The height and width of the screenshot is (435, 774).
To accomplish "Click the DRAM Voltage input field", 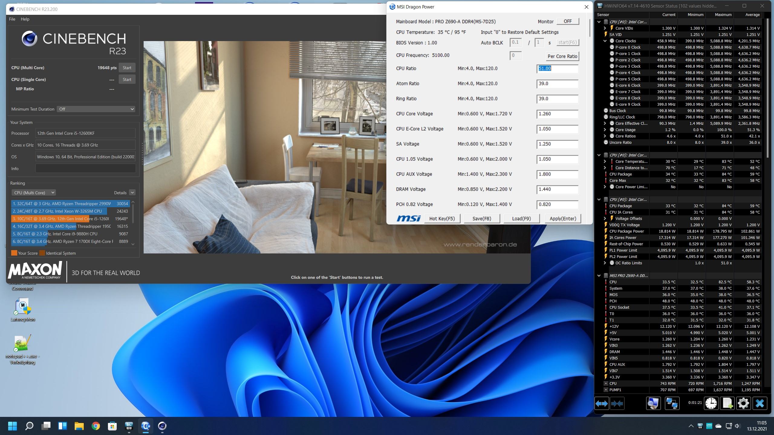I will point(558,189).
